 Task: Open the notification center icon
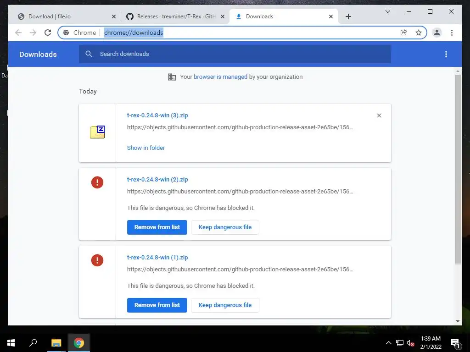click(x=455, y=343)
